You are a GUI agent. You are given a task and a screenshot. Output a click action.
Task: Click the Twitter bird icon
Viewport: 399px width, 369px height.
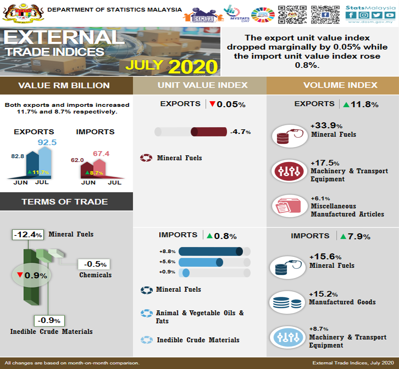[377, 15]
